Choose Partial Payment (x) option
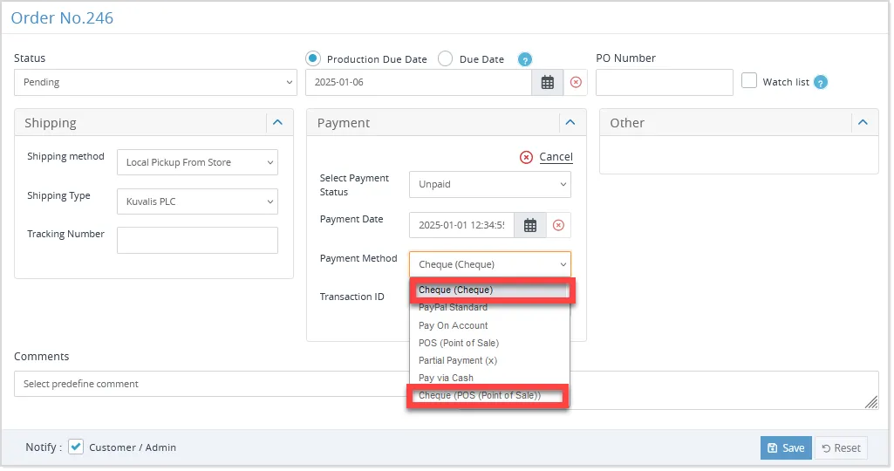Screen dimensions: 894x471 pyautogui.click(x=490, y=360)
